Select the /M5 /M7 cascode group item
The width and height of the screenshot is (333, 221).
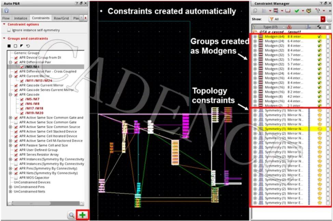[32, 99]
